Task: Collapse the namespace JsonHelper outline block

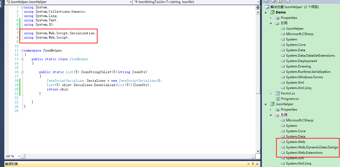Action: click(22, 50)
